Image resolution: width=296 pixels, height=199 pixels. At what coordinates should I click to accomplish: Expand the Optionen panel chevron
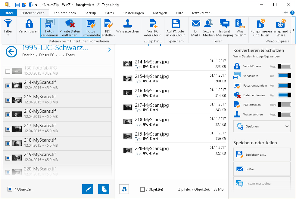(x=287, y=127)
